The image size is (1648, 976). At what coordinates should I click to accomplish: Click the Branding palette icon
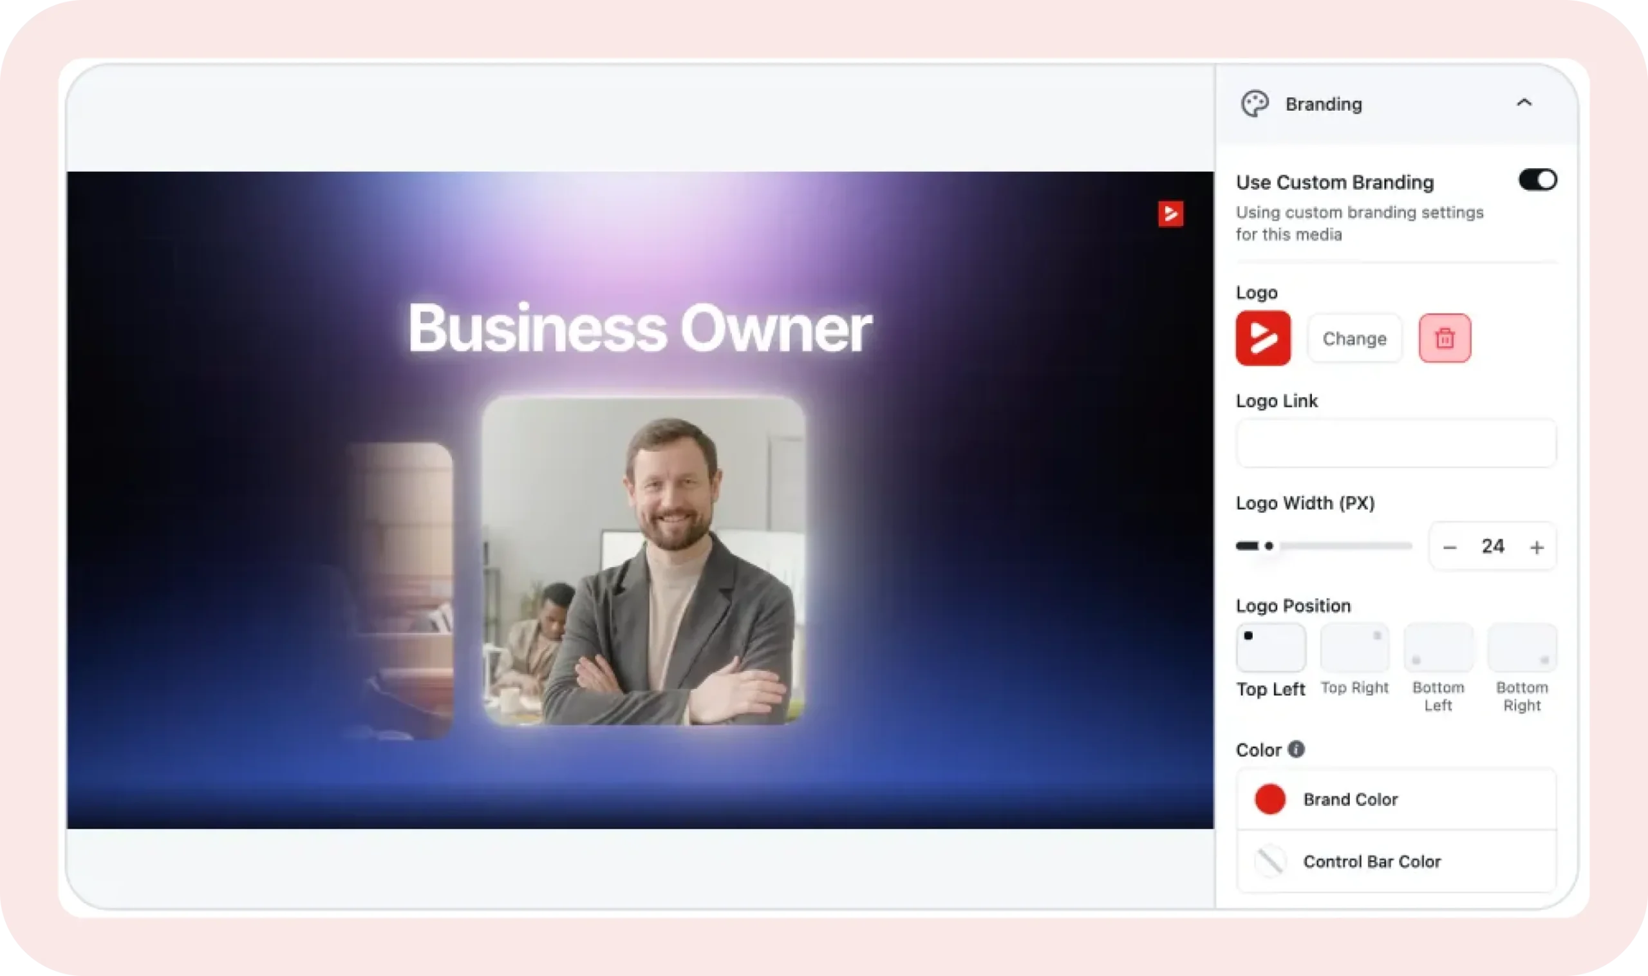(x=1254, y=104)
